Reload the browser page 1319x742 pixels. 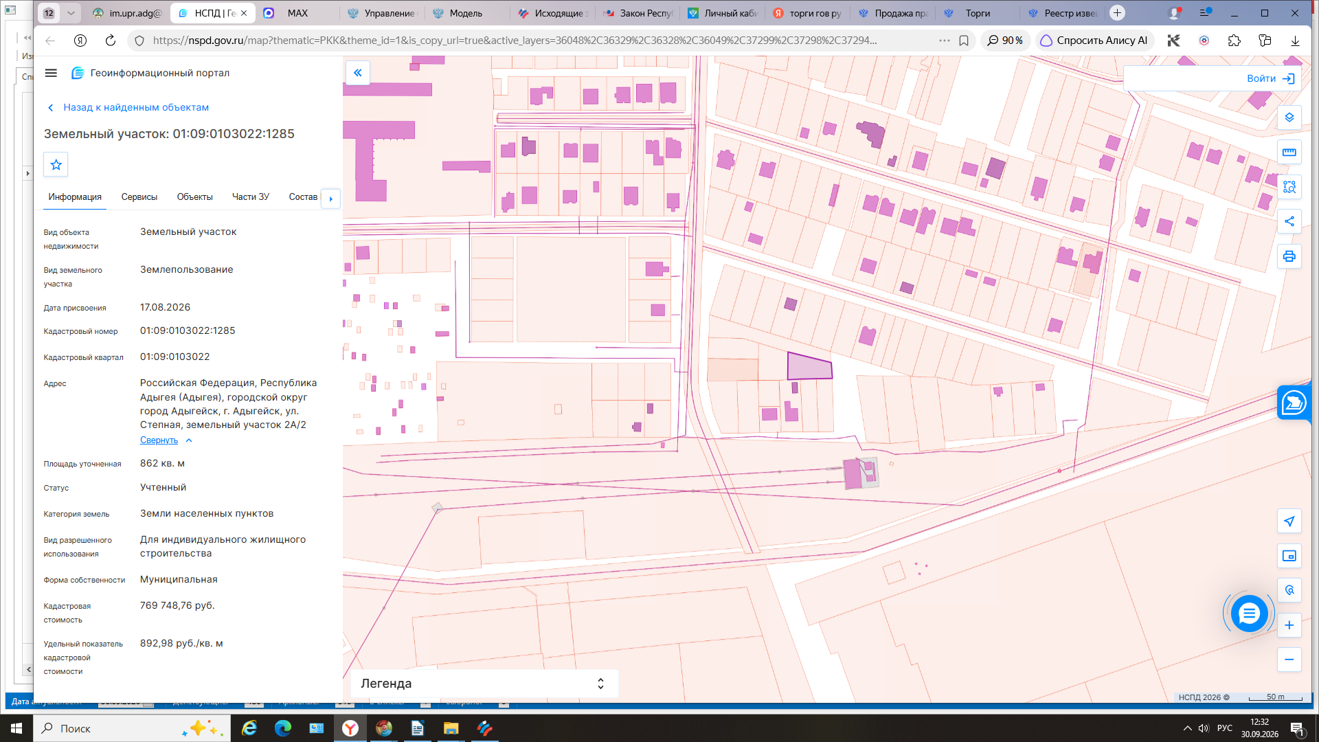[x=110, y=41]
